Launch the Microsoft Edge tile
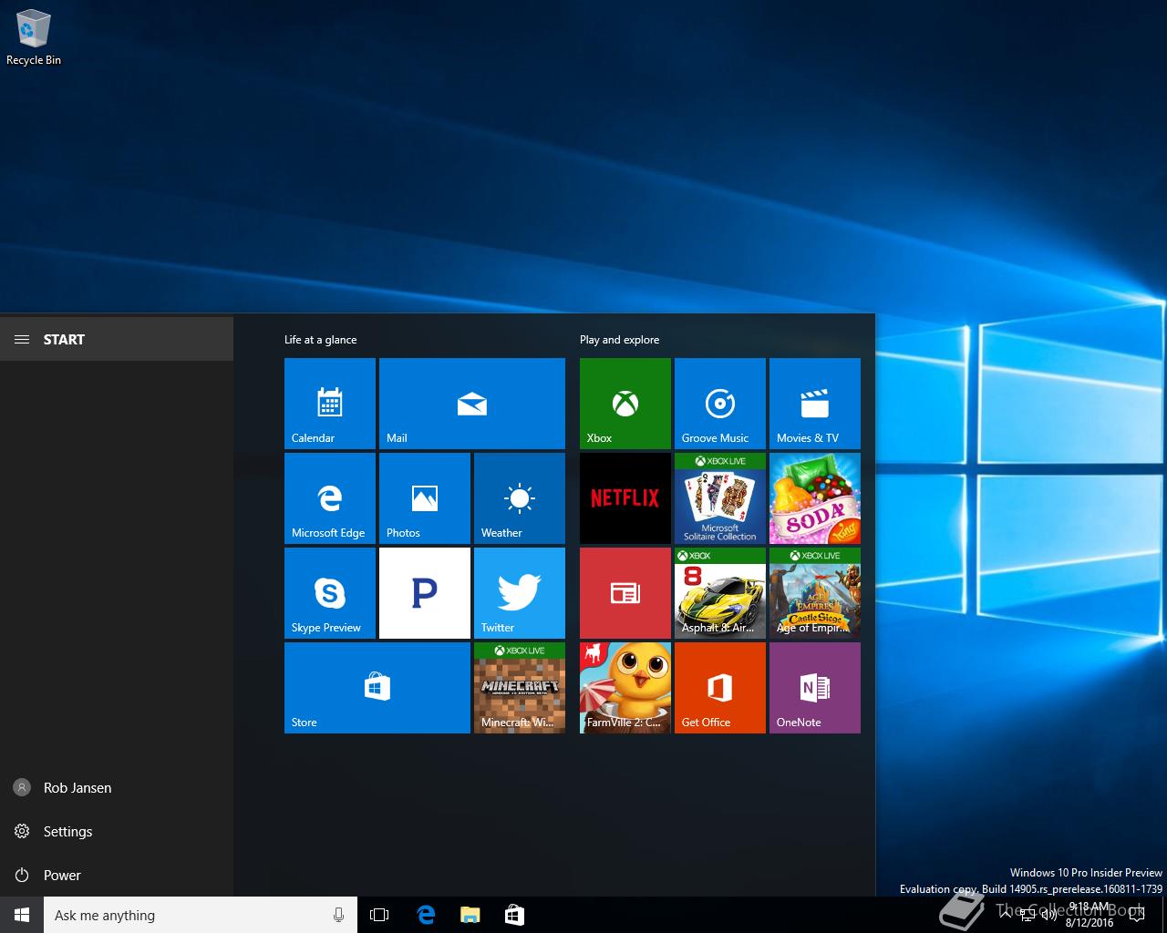Viewport: 1167px width, 933px height. (x=330, y=497)
